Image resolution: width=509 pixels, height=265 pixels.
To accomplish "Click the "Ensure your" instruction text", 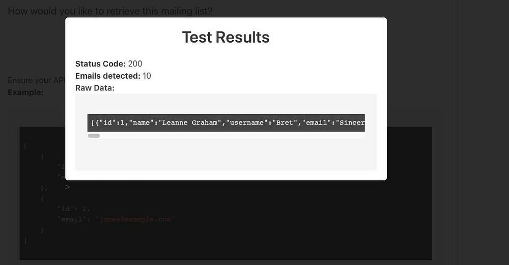I will [30, 81].
